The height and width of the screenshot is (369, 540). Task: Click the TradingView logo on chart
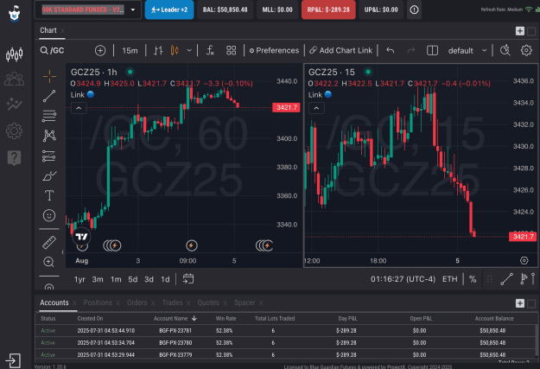click(81, 237)
